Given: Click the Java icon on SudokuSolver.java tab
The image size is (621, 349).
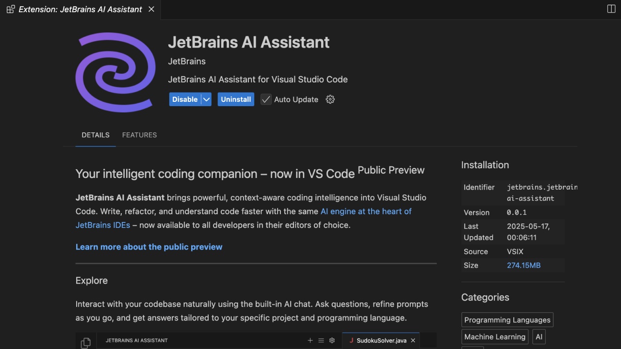Looking at the screenshot, I should tap(352, 340).
